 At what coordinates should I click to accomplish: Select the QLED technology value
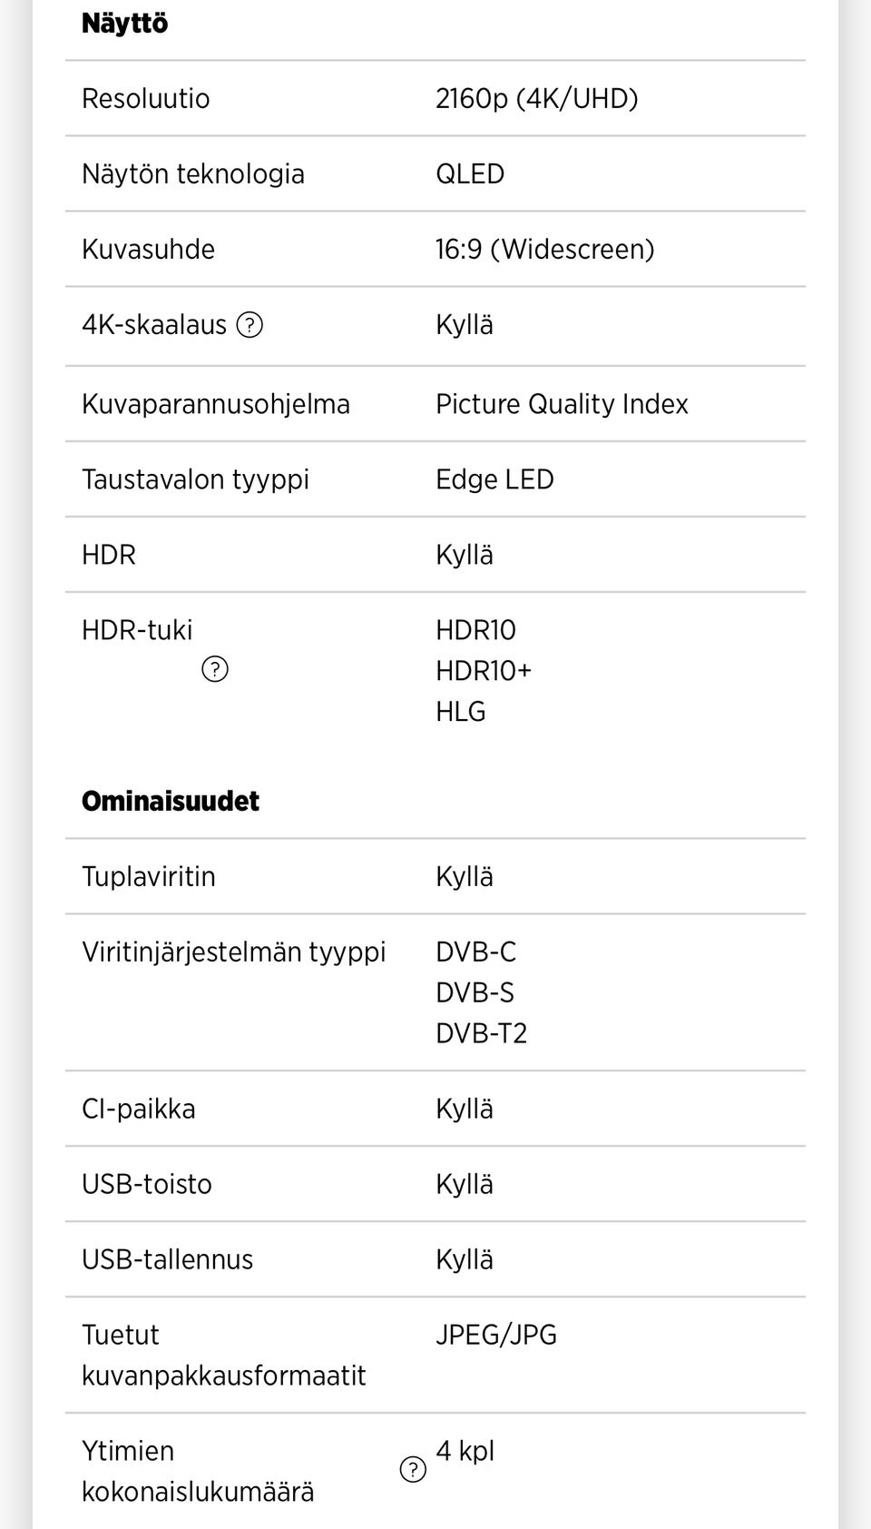click(x=470, y=173)
